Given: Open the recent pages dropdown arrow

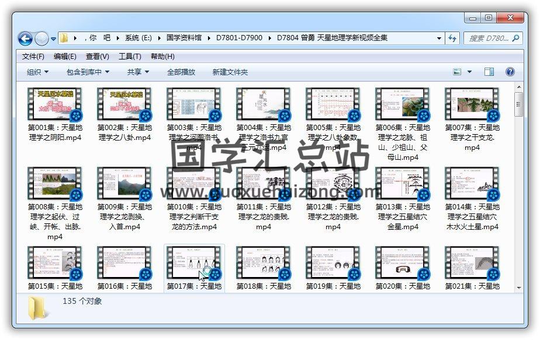Looking at the screenshot, I should (53, 39).
